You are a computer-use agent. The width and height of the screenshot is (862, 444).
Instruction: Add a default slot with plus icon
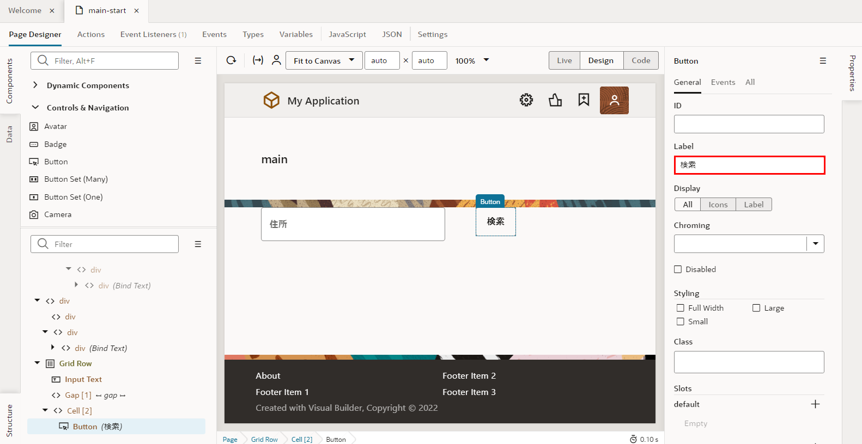[x=815, y=404]
